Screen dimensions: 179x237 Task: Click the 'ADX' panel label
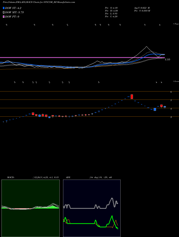(68, 177)
